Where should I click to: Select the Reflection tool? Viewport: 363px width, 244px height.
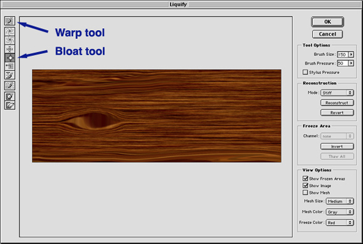click(x=10, y=75)
